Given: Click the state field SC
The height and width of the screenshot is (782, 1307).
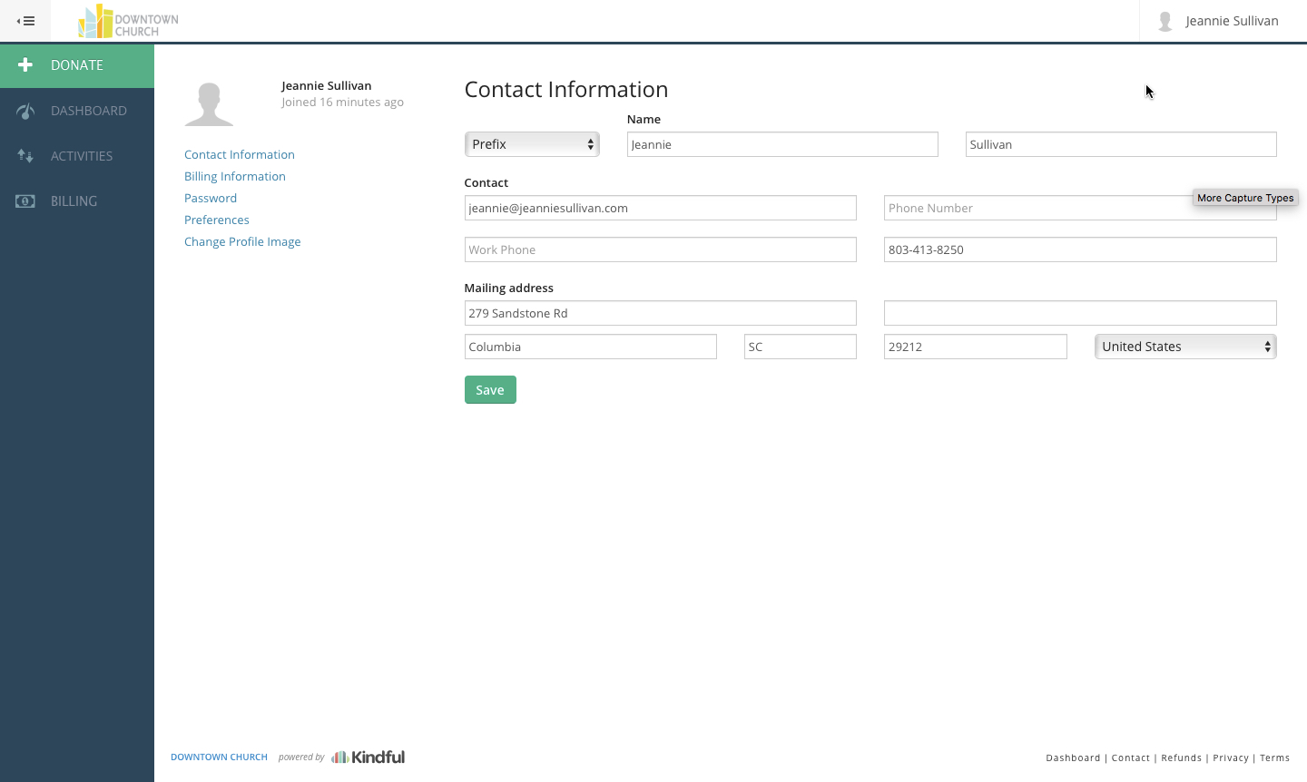Looking at the screenshot, I should (x=801, y=347).
